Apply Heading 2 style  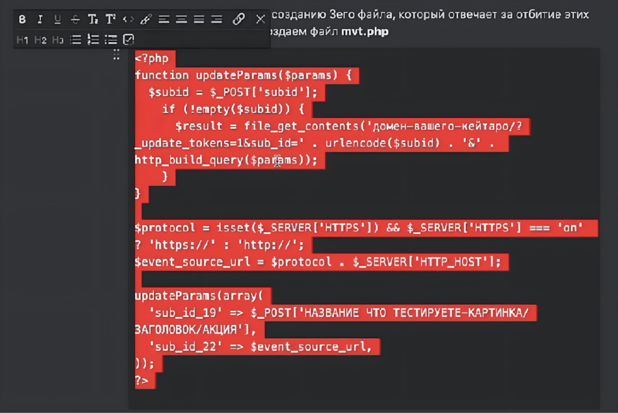click(40, 40)
